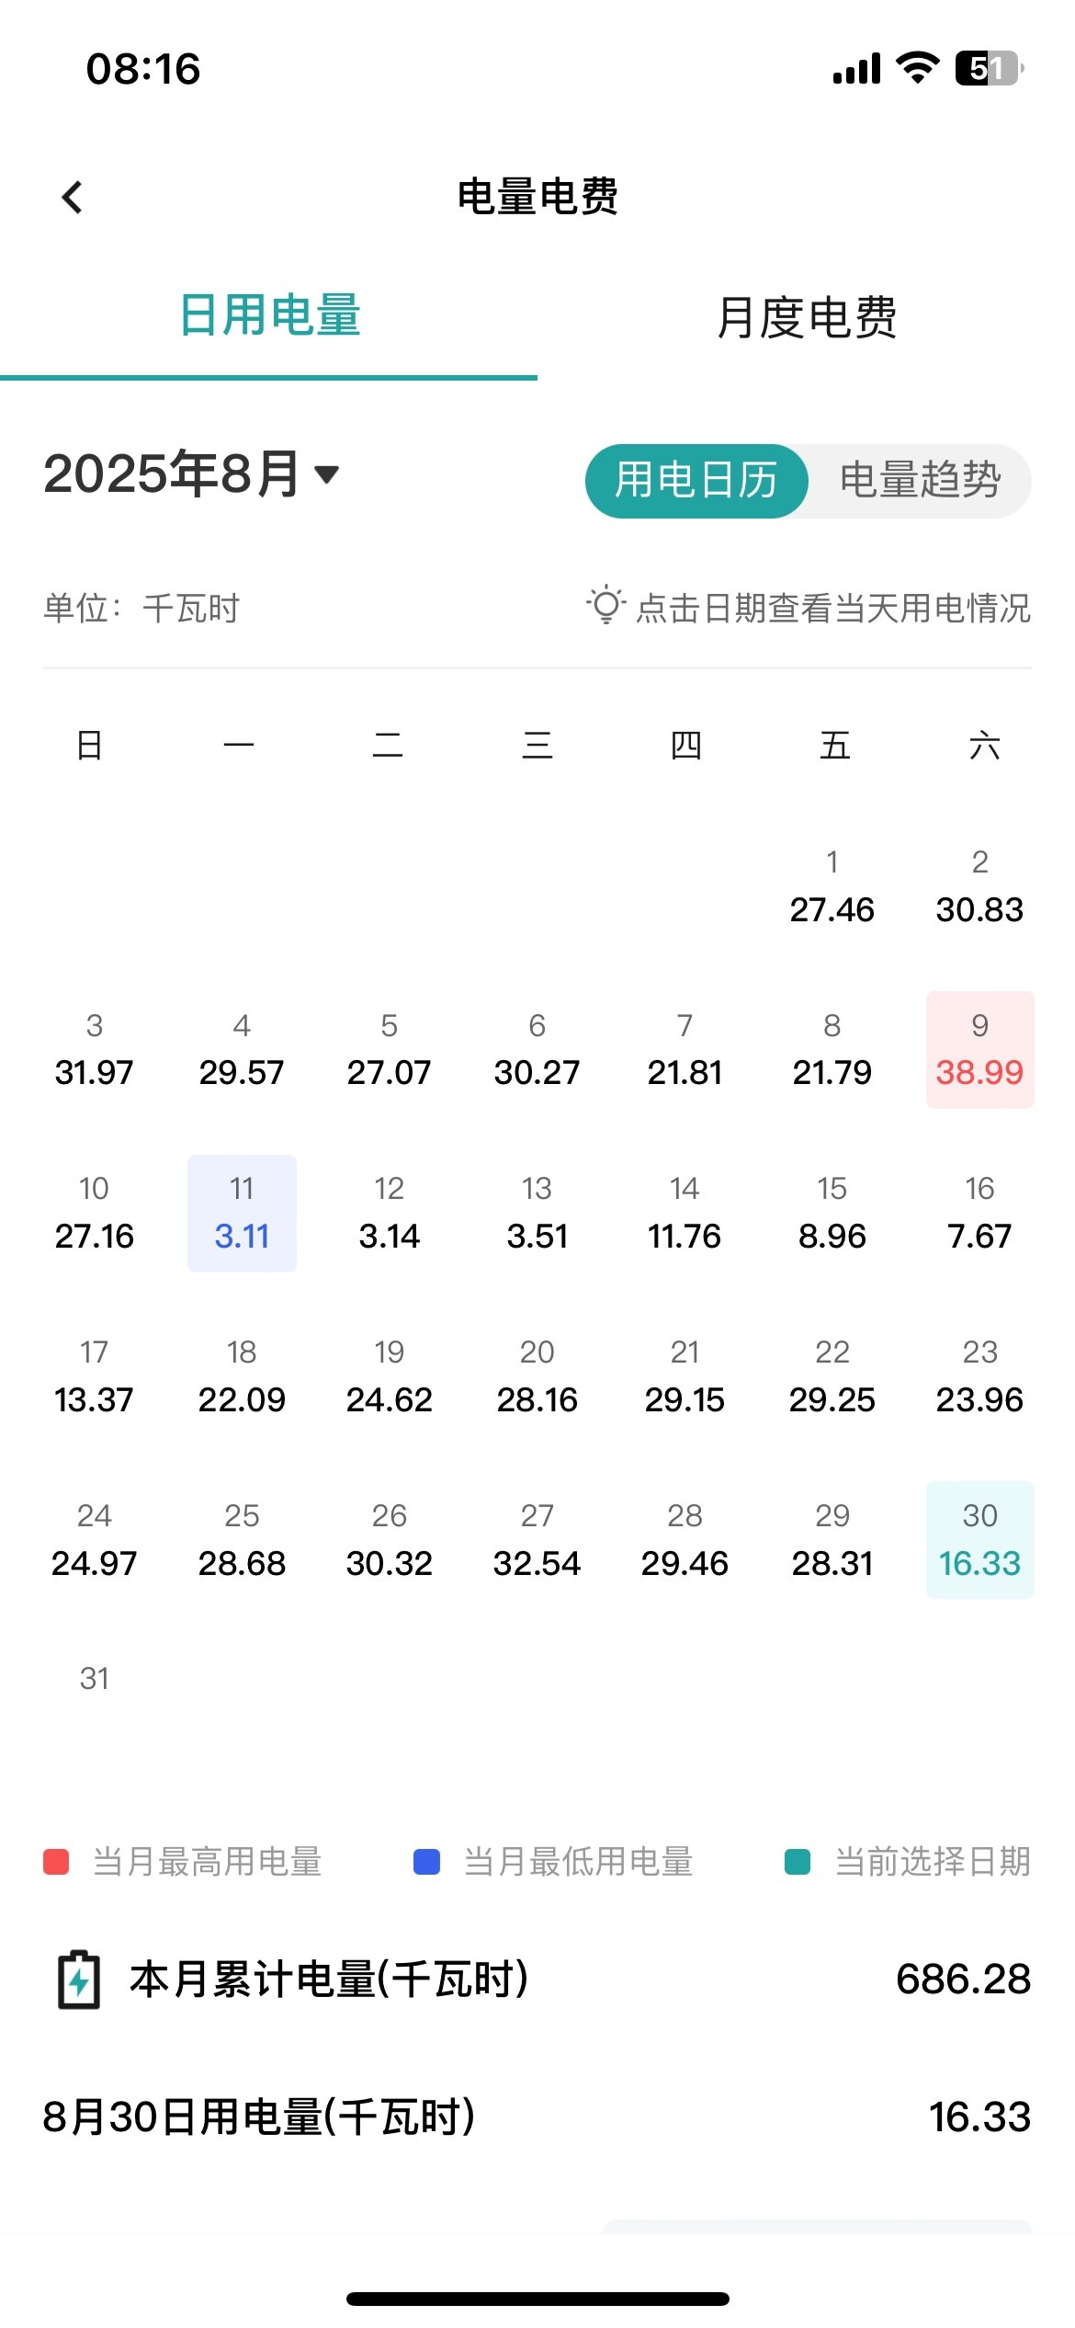Select August 11 with 3.11 usage
Screen dimensions: 1075x2328
[242, 1214]
